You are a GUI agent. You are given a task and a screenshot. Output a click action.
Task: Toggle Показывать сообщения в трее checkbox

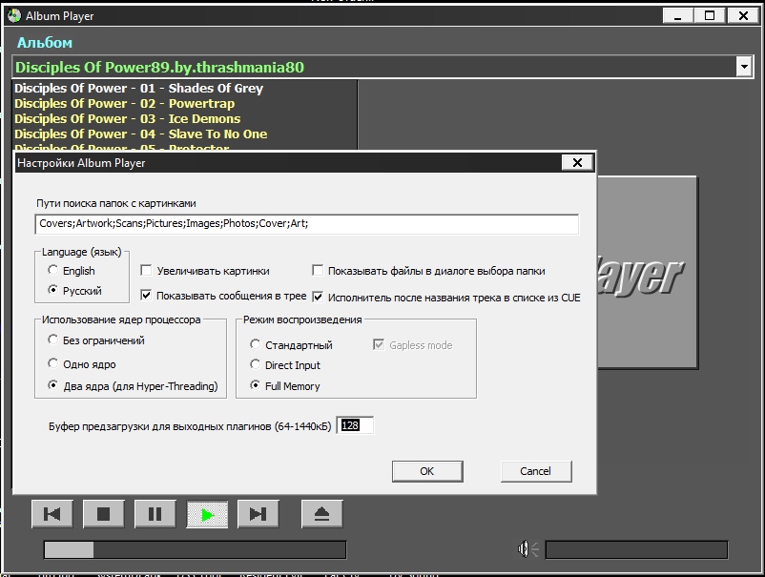tap(146, 295)
